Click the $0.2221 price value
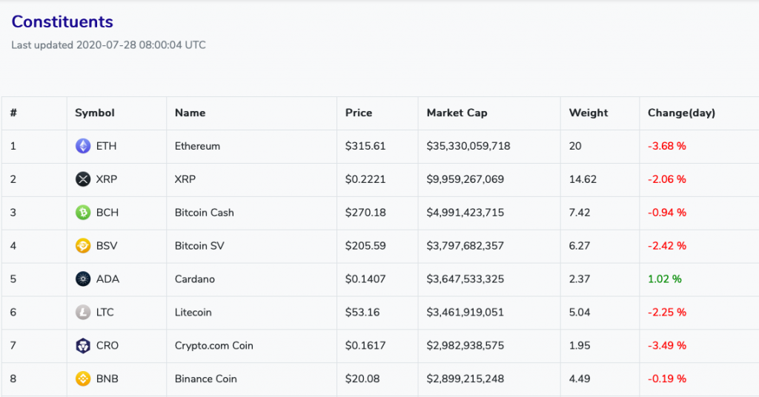This screenshot has height=397, width=759. tap(365, 179)
